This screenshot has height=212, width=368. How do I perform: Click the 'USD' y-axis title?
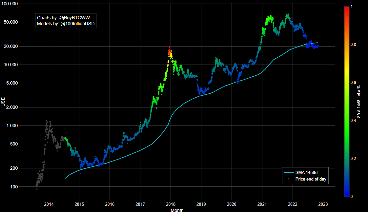pos(3,102)
